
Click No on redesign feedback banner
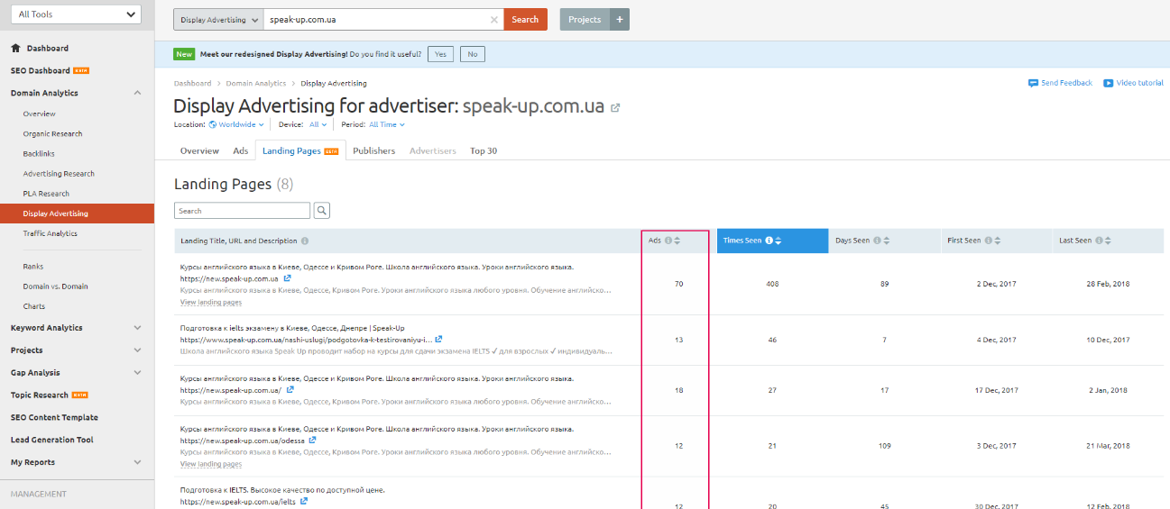click(x=472, y=54)
